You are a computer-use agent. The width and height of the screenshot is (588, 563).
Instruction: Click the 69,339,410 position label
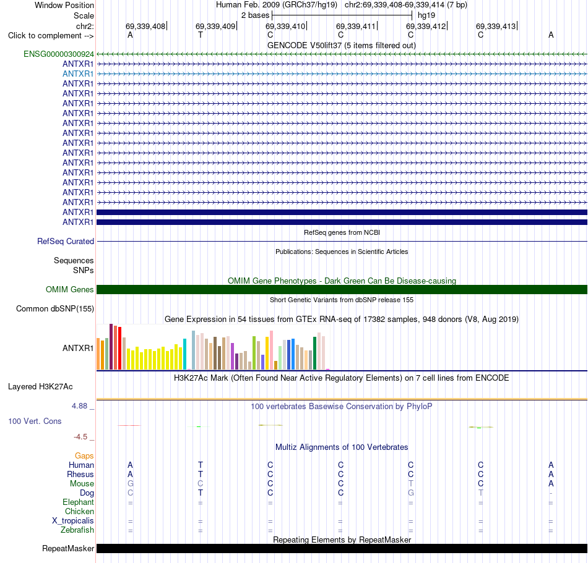click(285, 26)
